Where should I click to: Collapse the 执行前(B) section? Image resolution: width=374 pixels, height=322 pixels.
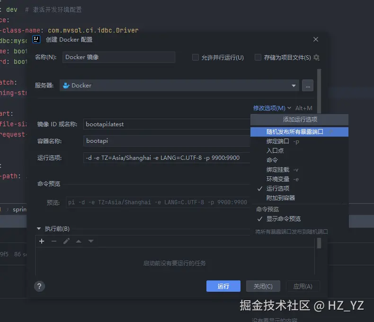coord(39,229)
